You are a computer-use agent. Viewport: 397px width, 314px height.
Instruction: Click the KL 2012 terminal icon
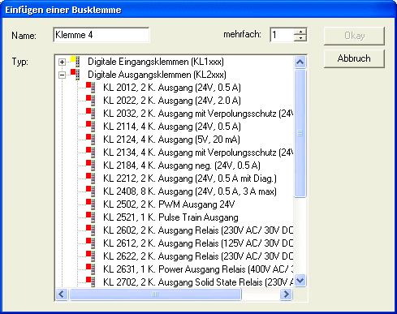click(x=91, y=88)
